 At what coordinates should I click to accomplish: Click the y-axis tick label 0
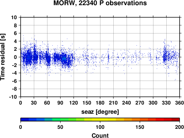click(15, 57)
